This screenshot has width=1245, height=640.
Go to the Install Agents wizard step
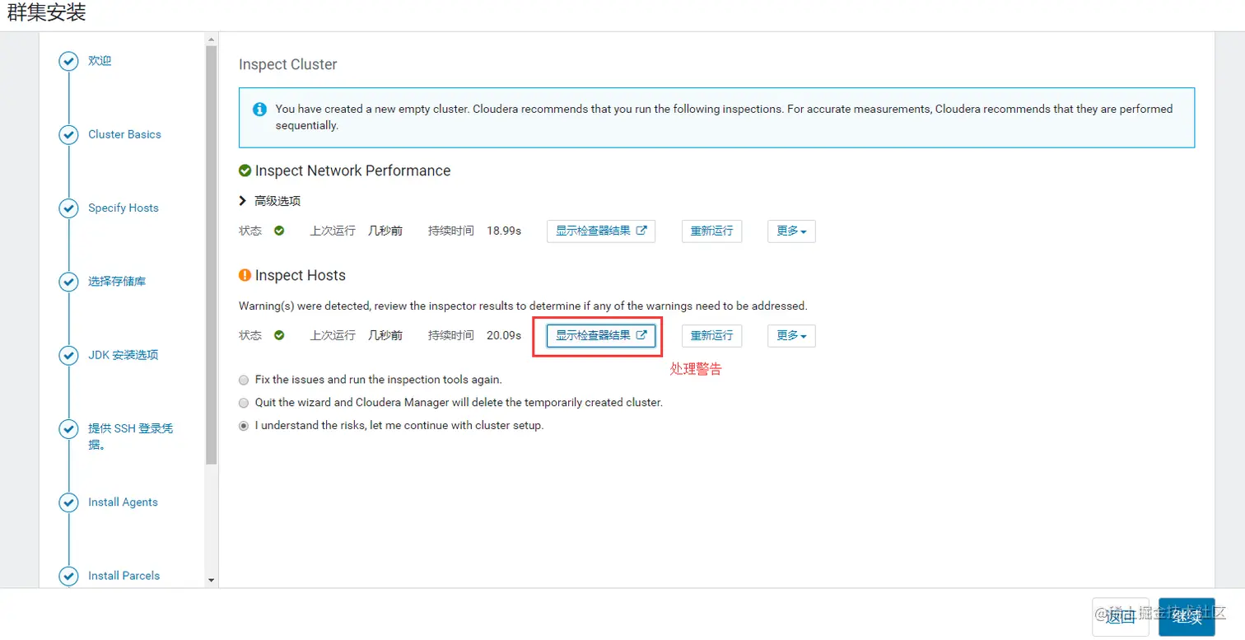tap(123, 502)
